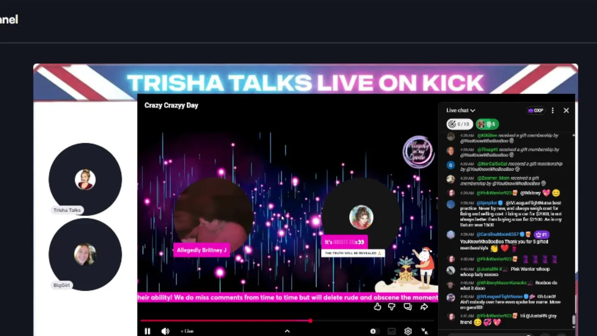Seek using the red progress bar handle
This screenshot has height=336, width=597.
pos(310,321)
